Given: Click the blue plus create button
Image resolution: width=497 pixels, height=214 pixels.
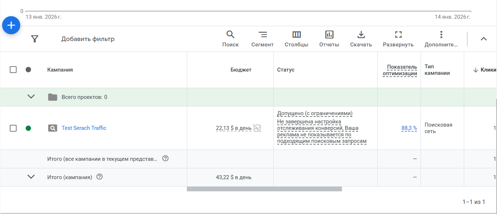Looking at the screenshot, I should pos(11,25).
